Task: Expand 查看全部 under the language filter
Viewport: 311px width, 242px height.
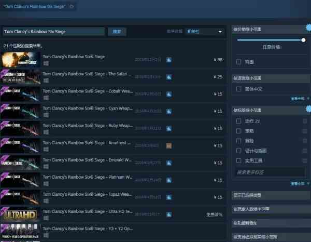Action: click(298, 99)
